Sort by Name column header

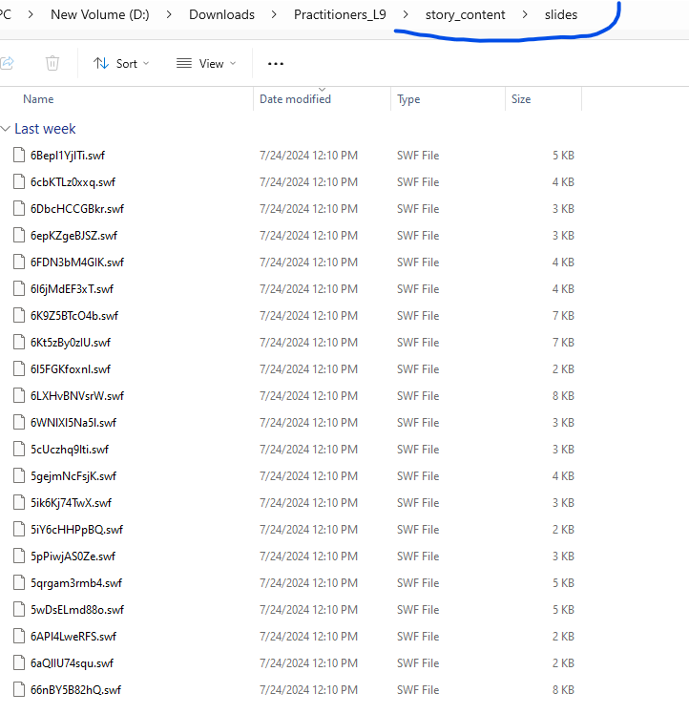[x=38, y=99]
